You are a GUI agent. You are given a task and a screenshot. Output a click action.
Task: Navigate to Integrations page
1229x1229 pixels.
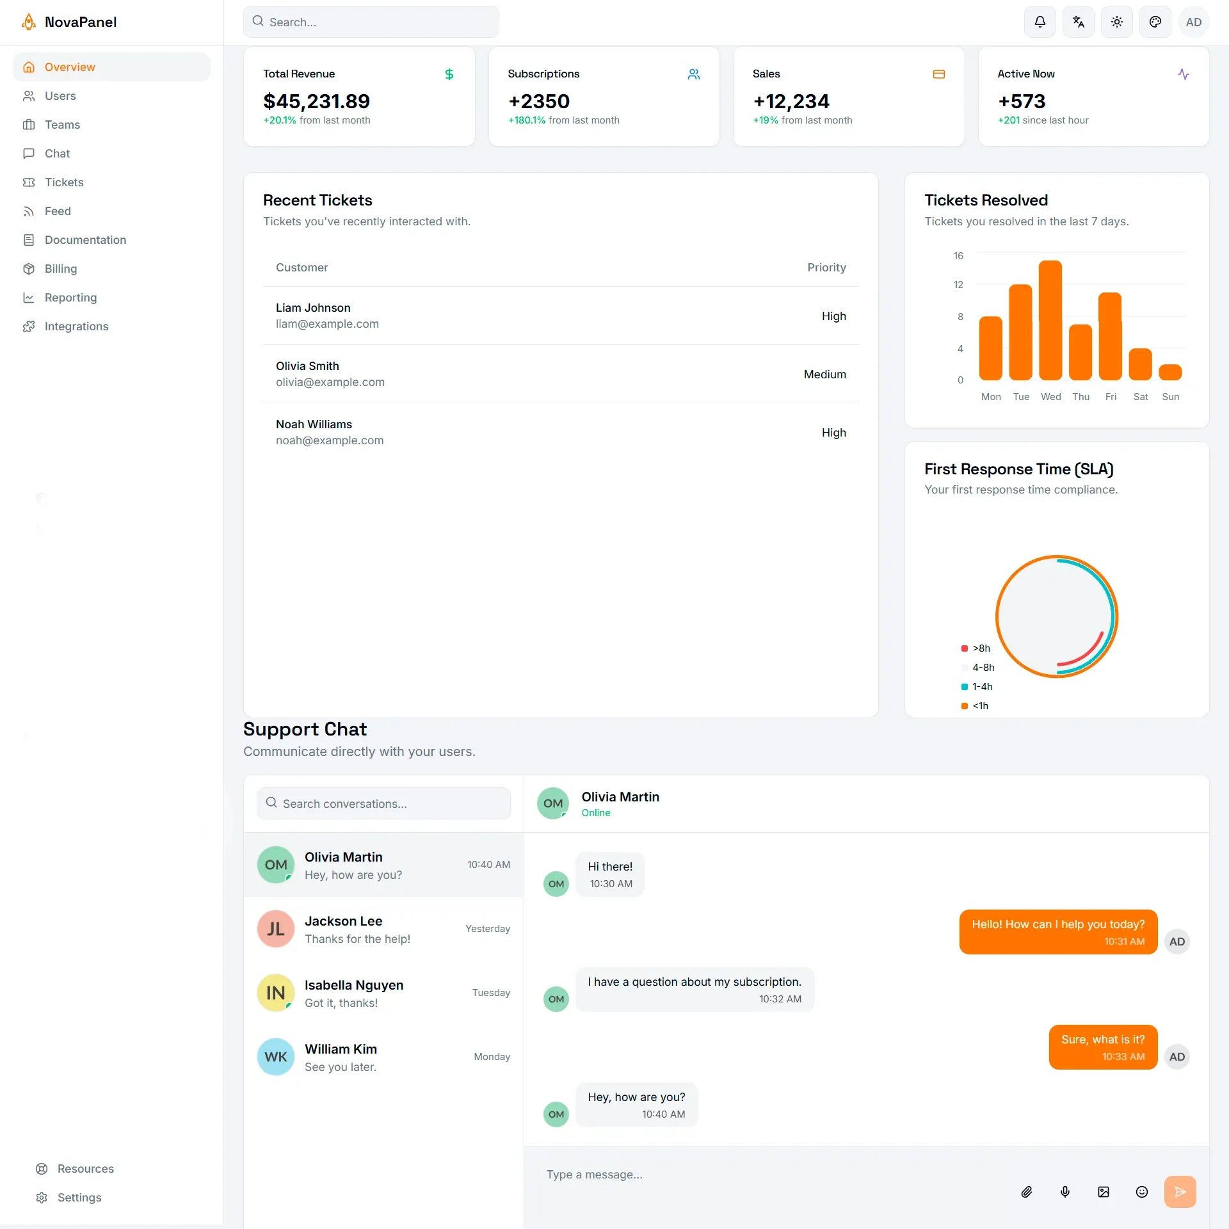[x=76, y=326]
